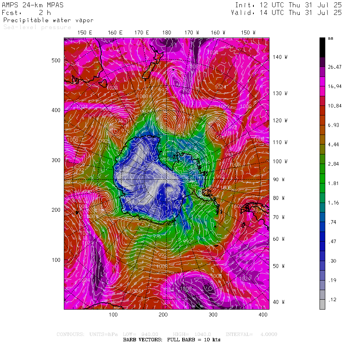The width and height of the screenshot is (344, 344).
Task: Click the ".47" colorbar value
Action: [x=332, y=241]
